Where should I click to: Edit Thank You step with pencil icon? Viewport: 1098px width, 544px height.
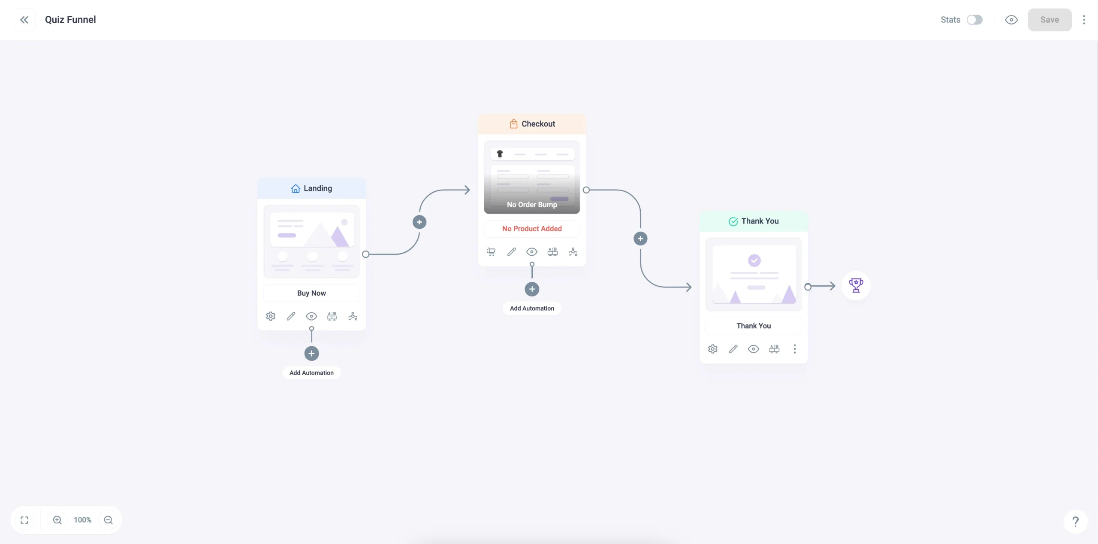coord(733,349)
